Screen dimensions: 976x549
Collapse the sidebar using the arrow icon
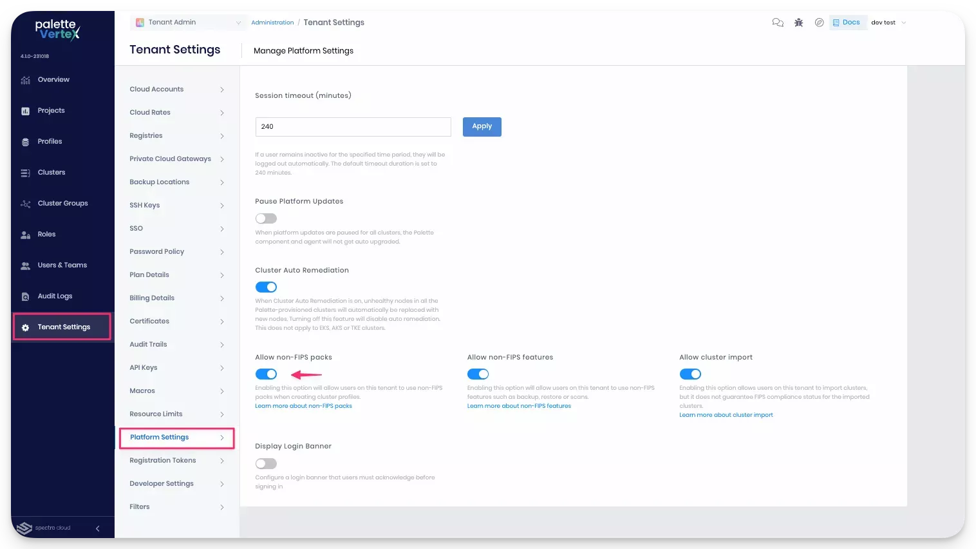[97, 528]
